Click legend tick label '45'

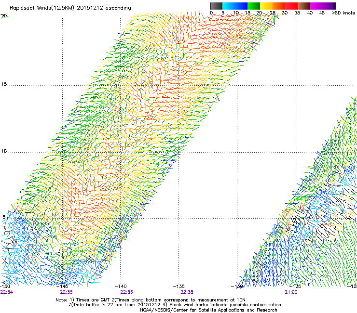point(322,13)
